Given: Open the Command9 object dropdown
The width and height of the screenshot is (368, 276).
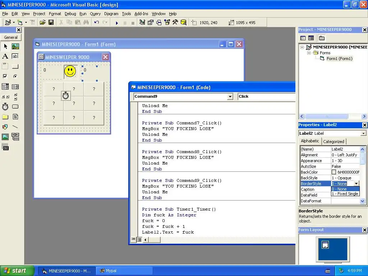Looking at the screenshot, I should pos(230,96).
